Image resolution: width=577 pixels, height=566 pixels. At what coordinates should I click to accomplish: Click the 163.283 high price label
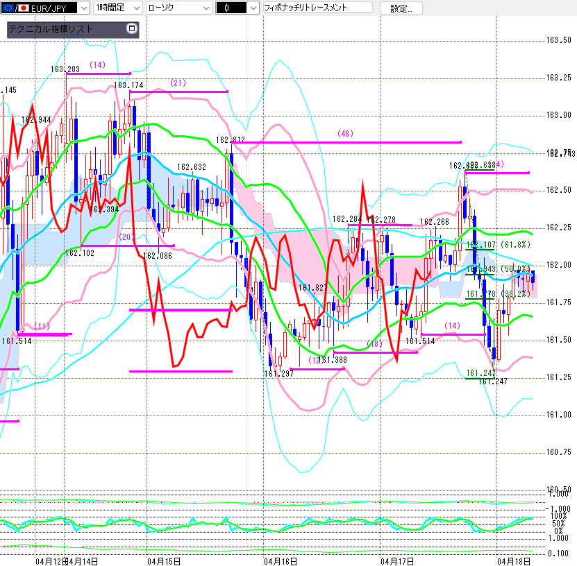click(65, 69)
